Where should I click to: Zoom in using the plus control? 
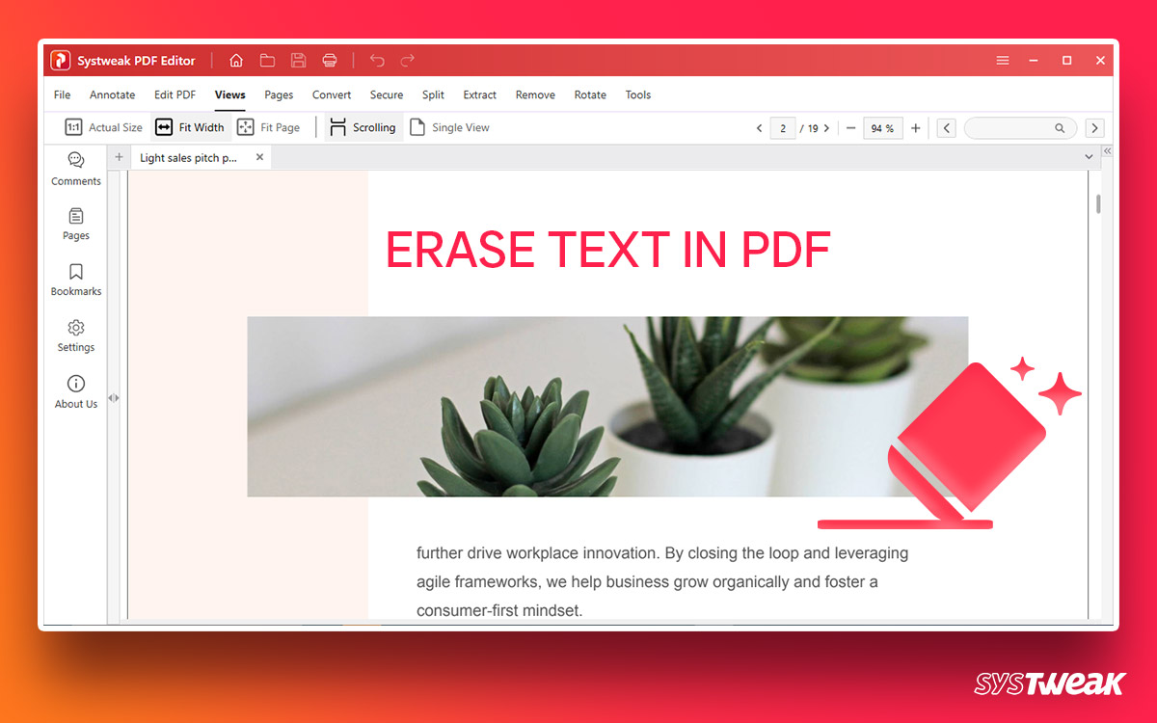pyautogui.click(x=915, y=127)
